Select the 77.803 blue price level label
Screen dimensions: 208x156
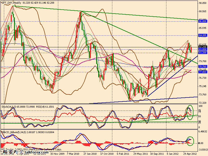[203, 72]
